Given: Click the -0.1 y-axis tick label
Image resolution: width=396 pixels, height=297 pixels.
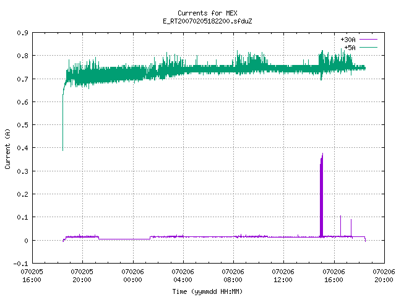Looking at the screenshot, I should tap(20, 264).
